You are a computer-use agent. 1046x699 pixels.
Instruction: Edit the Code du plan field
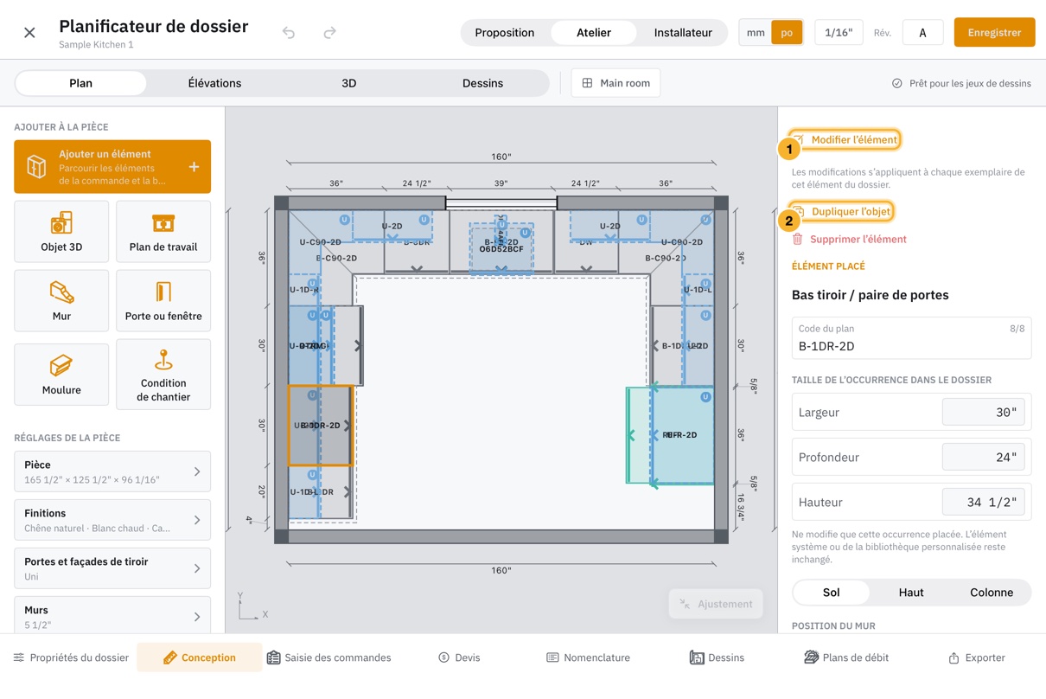[x=911, y=338]
